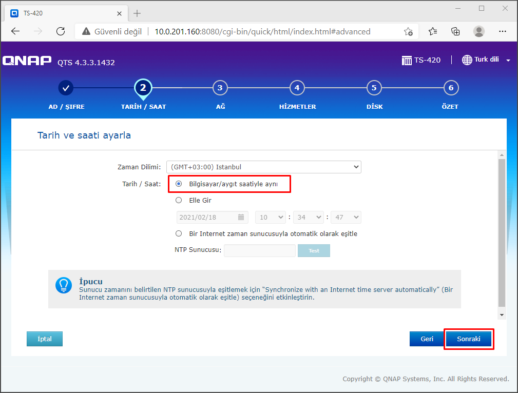Enable Internet zaman sunucusuyla eşitle option
Screen dimensions: 518x393
click(x=179, y=233)
